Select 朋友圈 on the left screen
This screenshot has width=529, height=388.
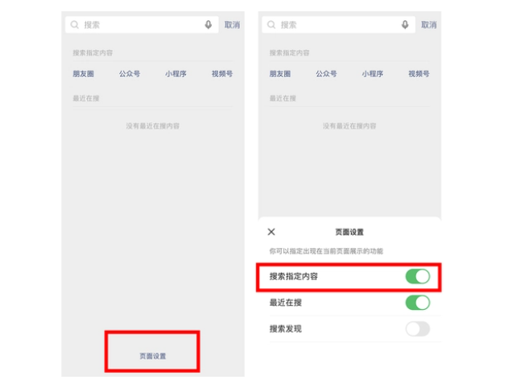[x=83, y=73]
